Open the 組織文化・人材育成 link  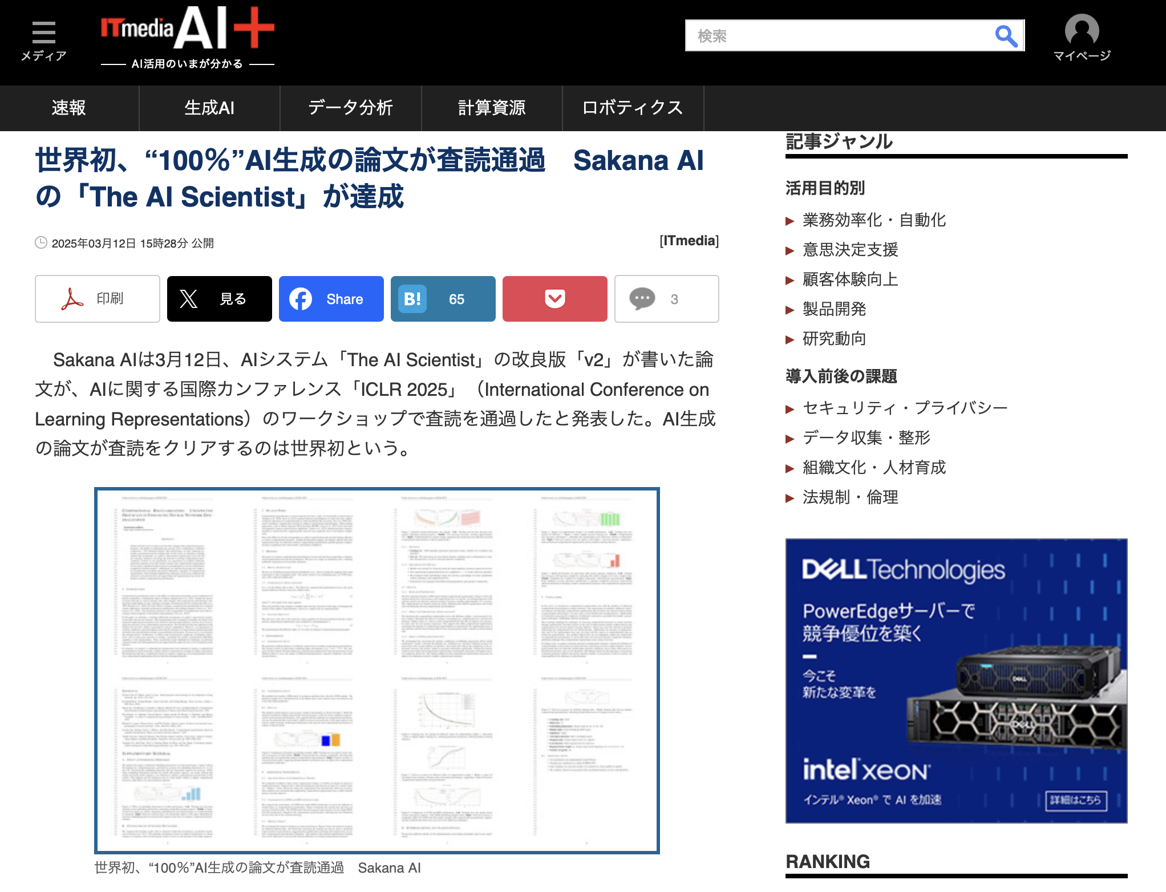[874, 468]
